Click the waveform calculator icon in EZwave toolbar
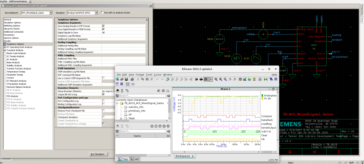Screen dimensions: 364x164 (x=240, y=79)
